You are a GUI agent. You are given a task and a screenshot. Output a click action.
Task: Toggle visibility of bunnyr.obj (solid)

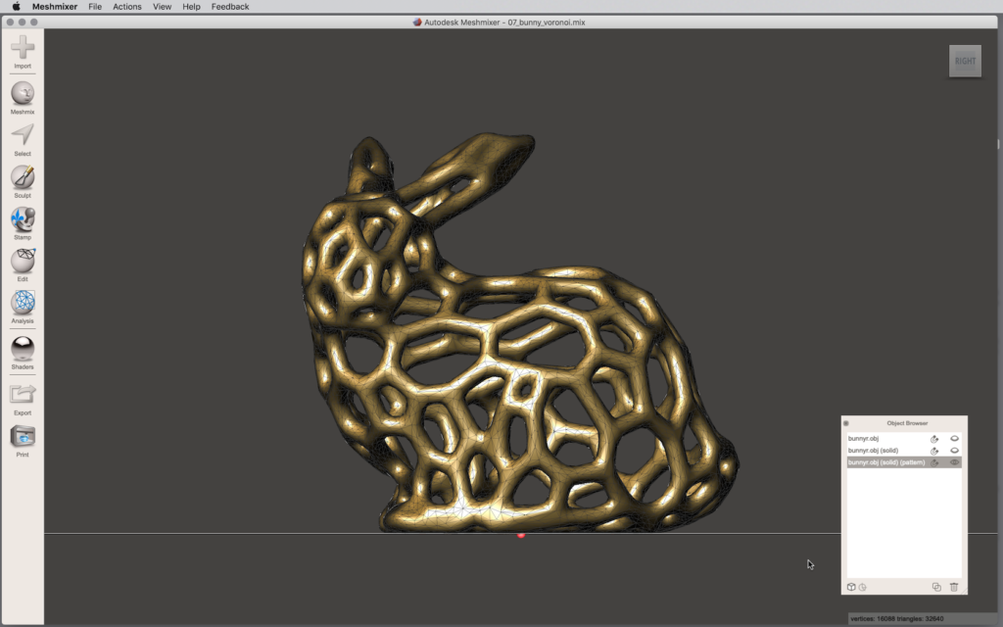coord(954,451)
